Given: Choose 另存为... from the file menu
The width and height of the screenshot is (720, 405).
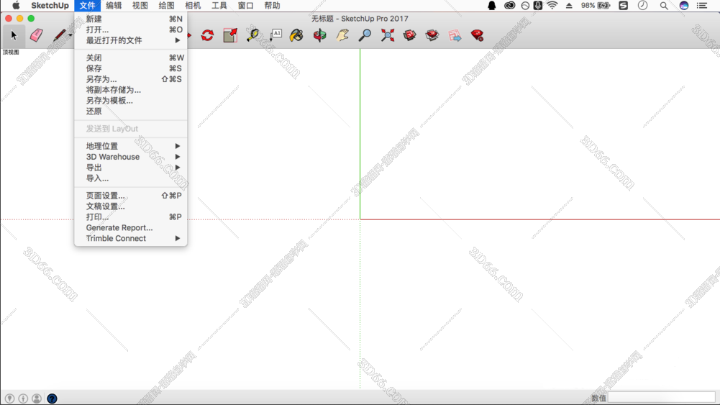Looking at the screenshot, I should click(x=101, y=79).
